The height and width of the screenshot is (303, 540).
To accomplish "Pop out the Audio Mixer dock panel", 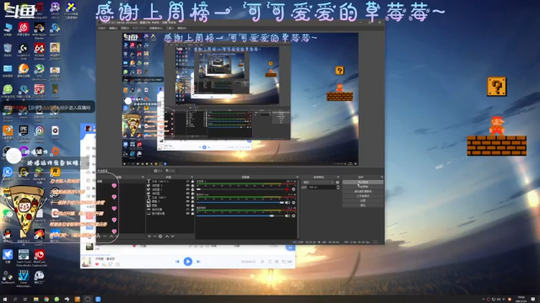I will pos(297,177).
